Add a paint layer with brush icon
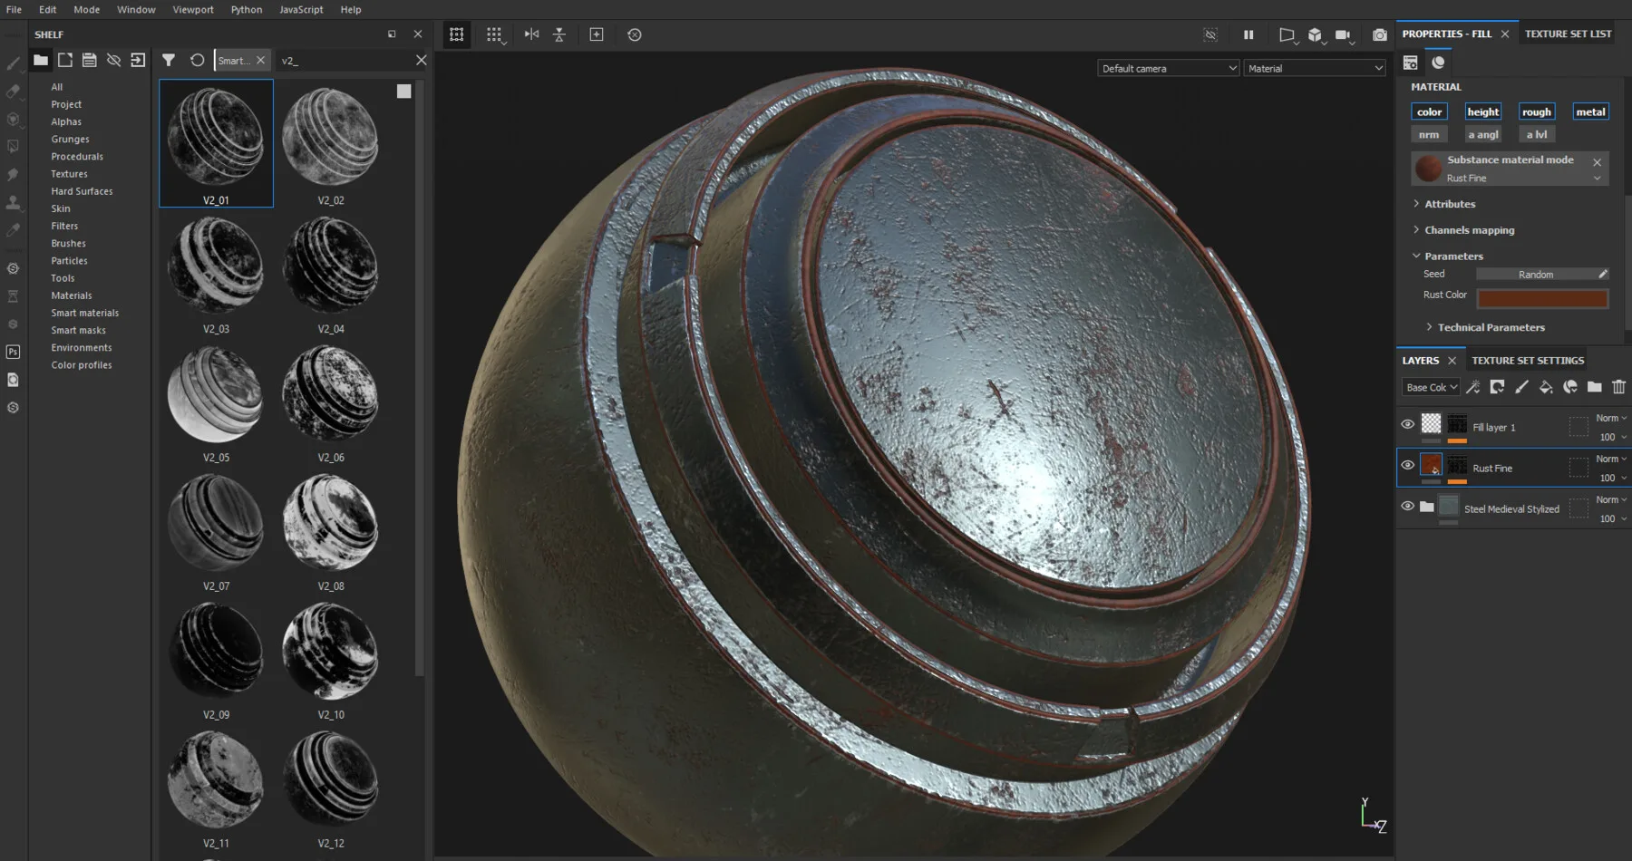This screenshot has height=861, width=1632. point(1521,387)
